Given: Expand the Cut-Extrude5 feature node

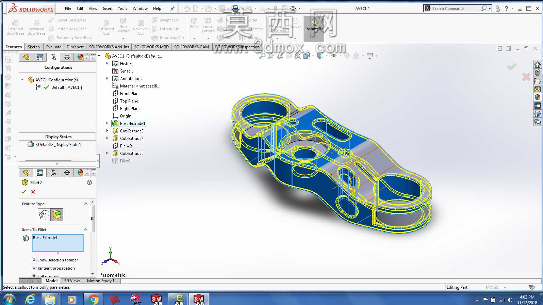Looking at the screenshot, I should [107, 153].
